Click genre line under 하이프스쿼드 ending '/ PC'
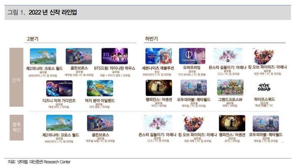 point(264,106)
